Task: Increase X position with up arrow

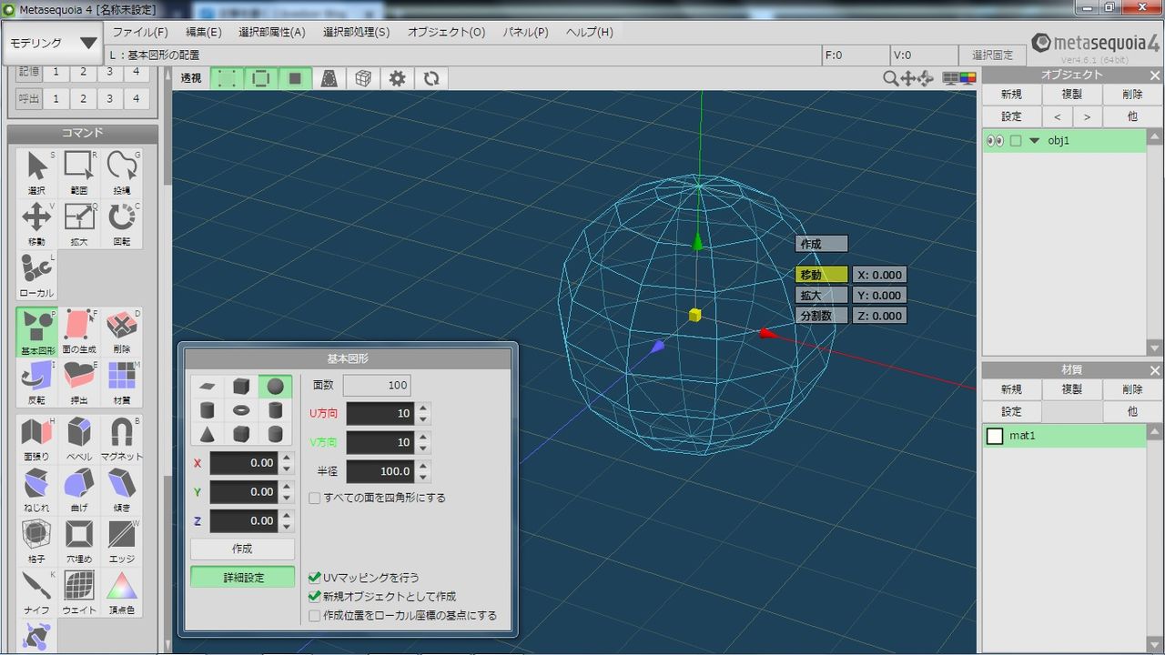Action: click(287, 457)
